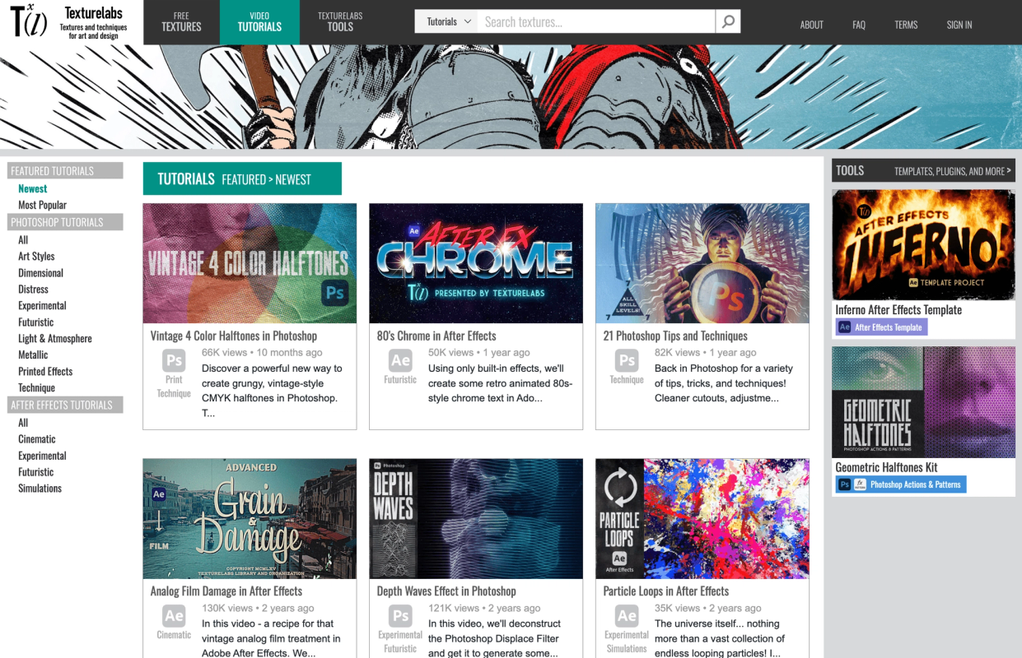Click Ps icon under Vintage 4 Color Halftones
Screen dimensions: 1022x658
(174, 361)
